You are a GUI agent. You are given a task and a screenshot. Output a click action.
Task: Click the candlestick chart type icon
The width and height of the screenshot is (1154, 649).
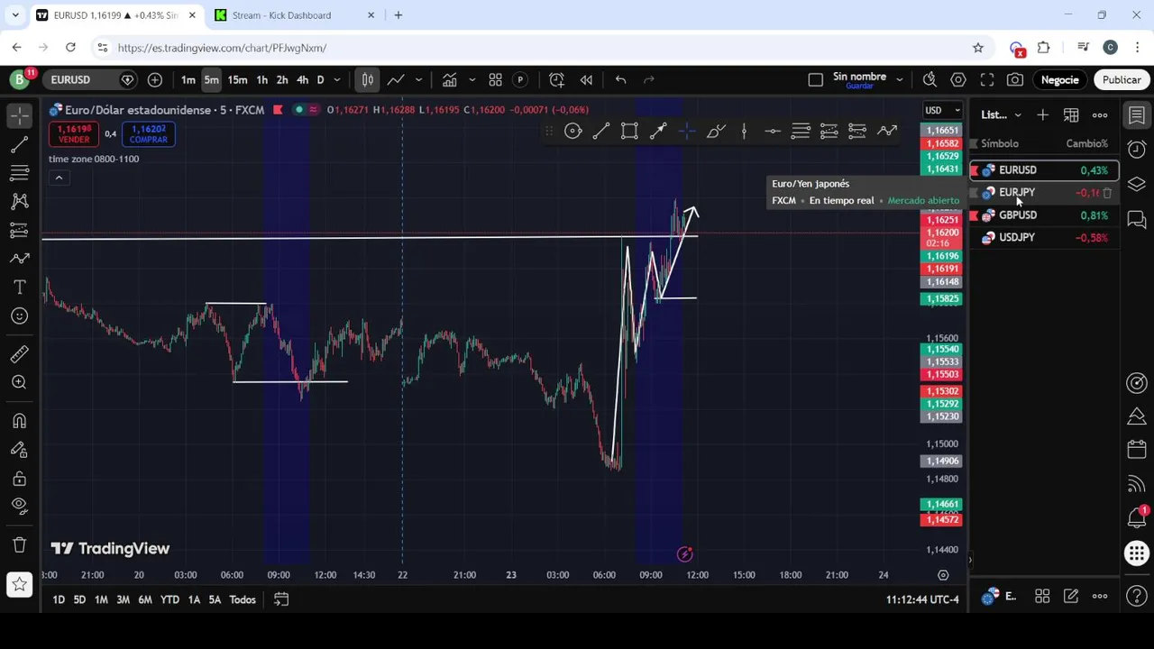click(368, 79)
